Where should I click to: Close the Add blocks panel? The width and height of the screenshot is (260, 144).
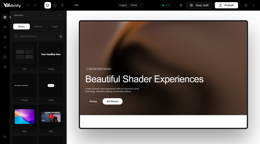coord(60,15)
